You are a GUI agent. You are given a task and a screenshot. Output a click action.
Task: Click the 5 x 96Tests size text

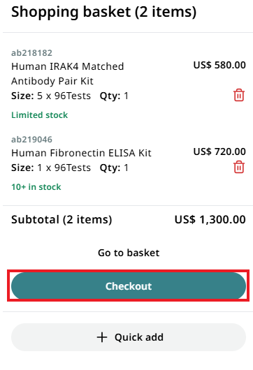[64, 96]
